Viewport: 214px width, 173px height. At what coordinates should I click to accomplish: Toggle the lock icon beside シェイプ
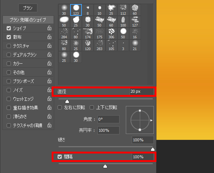49,28
